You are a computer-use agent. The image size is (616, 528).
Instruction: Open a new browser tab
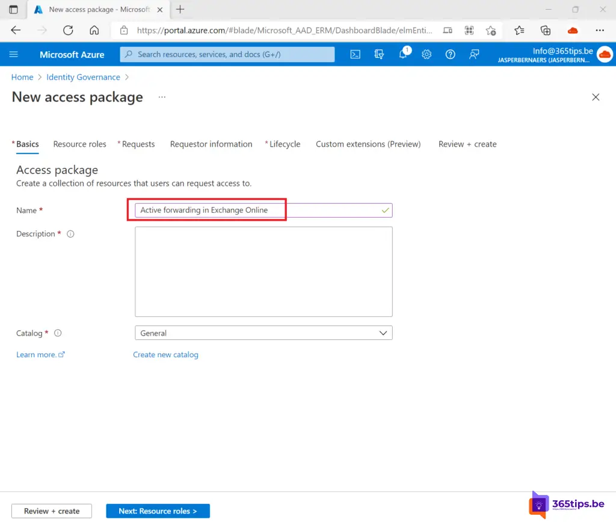(180, 10)
